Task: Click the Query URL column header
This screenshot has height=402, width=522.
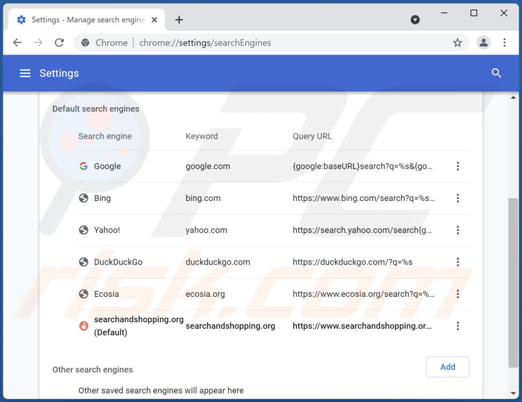Action: coord(313,136)
